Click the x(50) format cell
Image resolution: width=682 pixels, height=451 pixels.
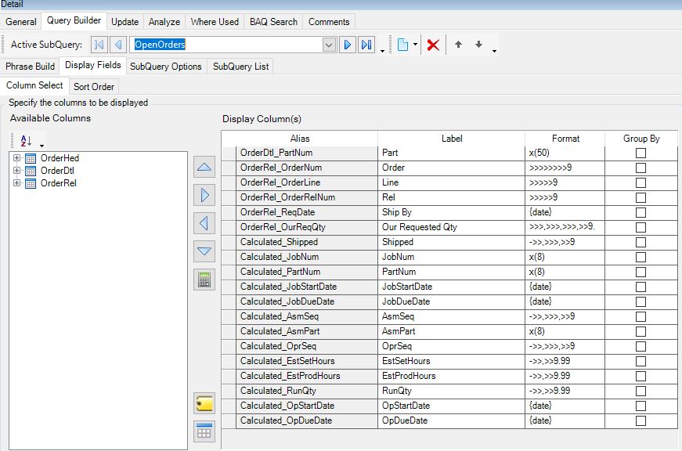tap(565, 153)
